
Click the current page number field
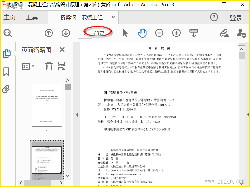[x=85, y=33]
